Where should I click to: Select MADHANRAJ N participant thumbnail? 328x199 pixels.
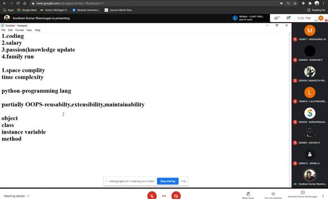tap(310, 33)
